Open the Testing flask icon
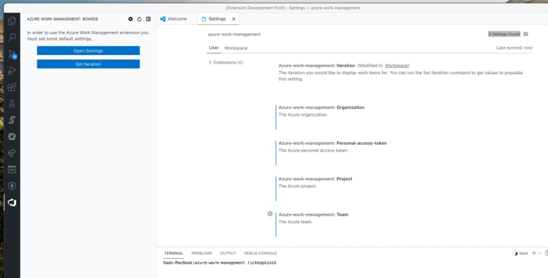This screenshot has width=548, height=278. pos(12,103)
